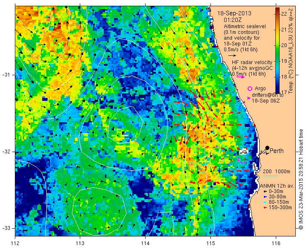Click the '80-150m' depth legend text
The image size is (306, 248).
coord(279,202)
